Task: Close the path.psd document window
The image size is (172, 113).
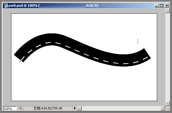Action: click(x=167, y=6)
